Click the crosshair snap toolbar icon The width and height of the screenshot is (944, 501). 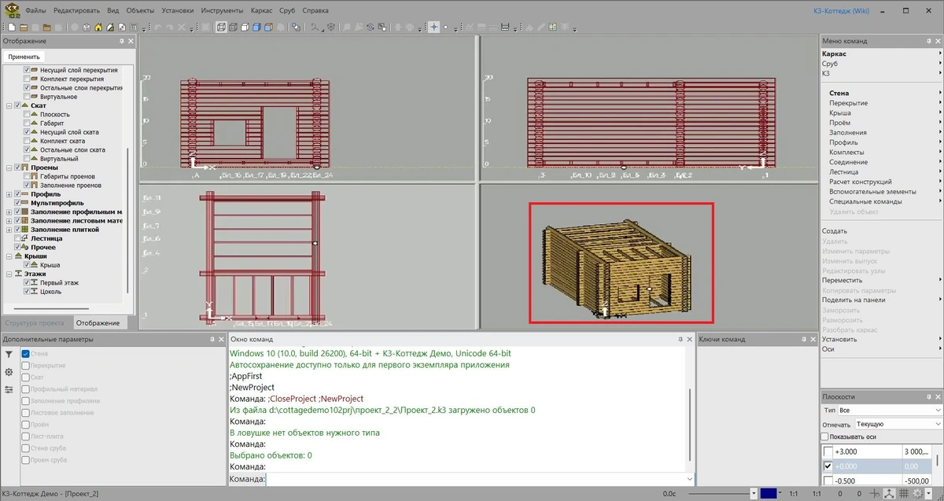tap(433, 27)
